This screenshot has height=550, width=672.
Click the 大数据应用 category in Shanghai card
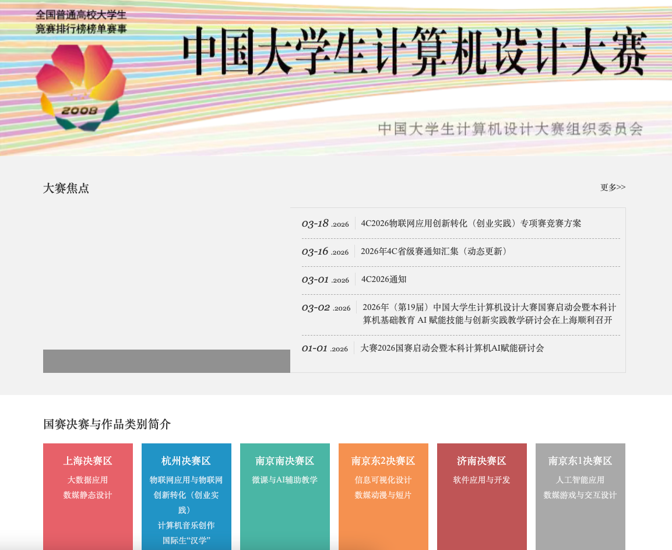[x=88, y=480]
